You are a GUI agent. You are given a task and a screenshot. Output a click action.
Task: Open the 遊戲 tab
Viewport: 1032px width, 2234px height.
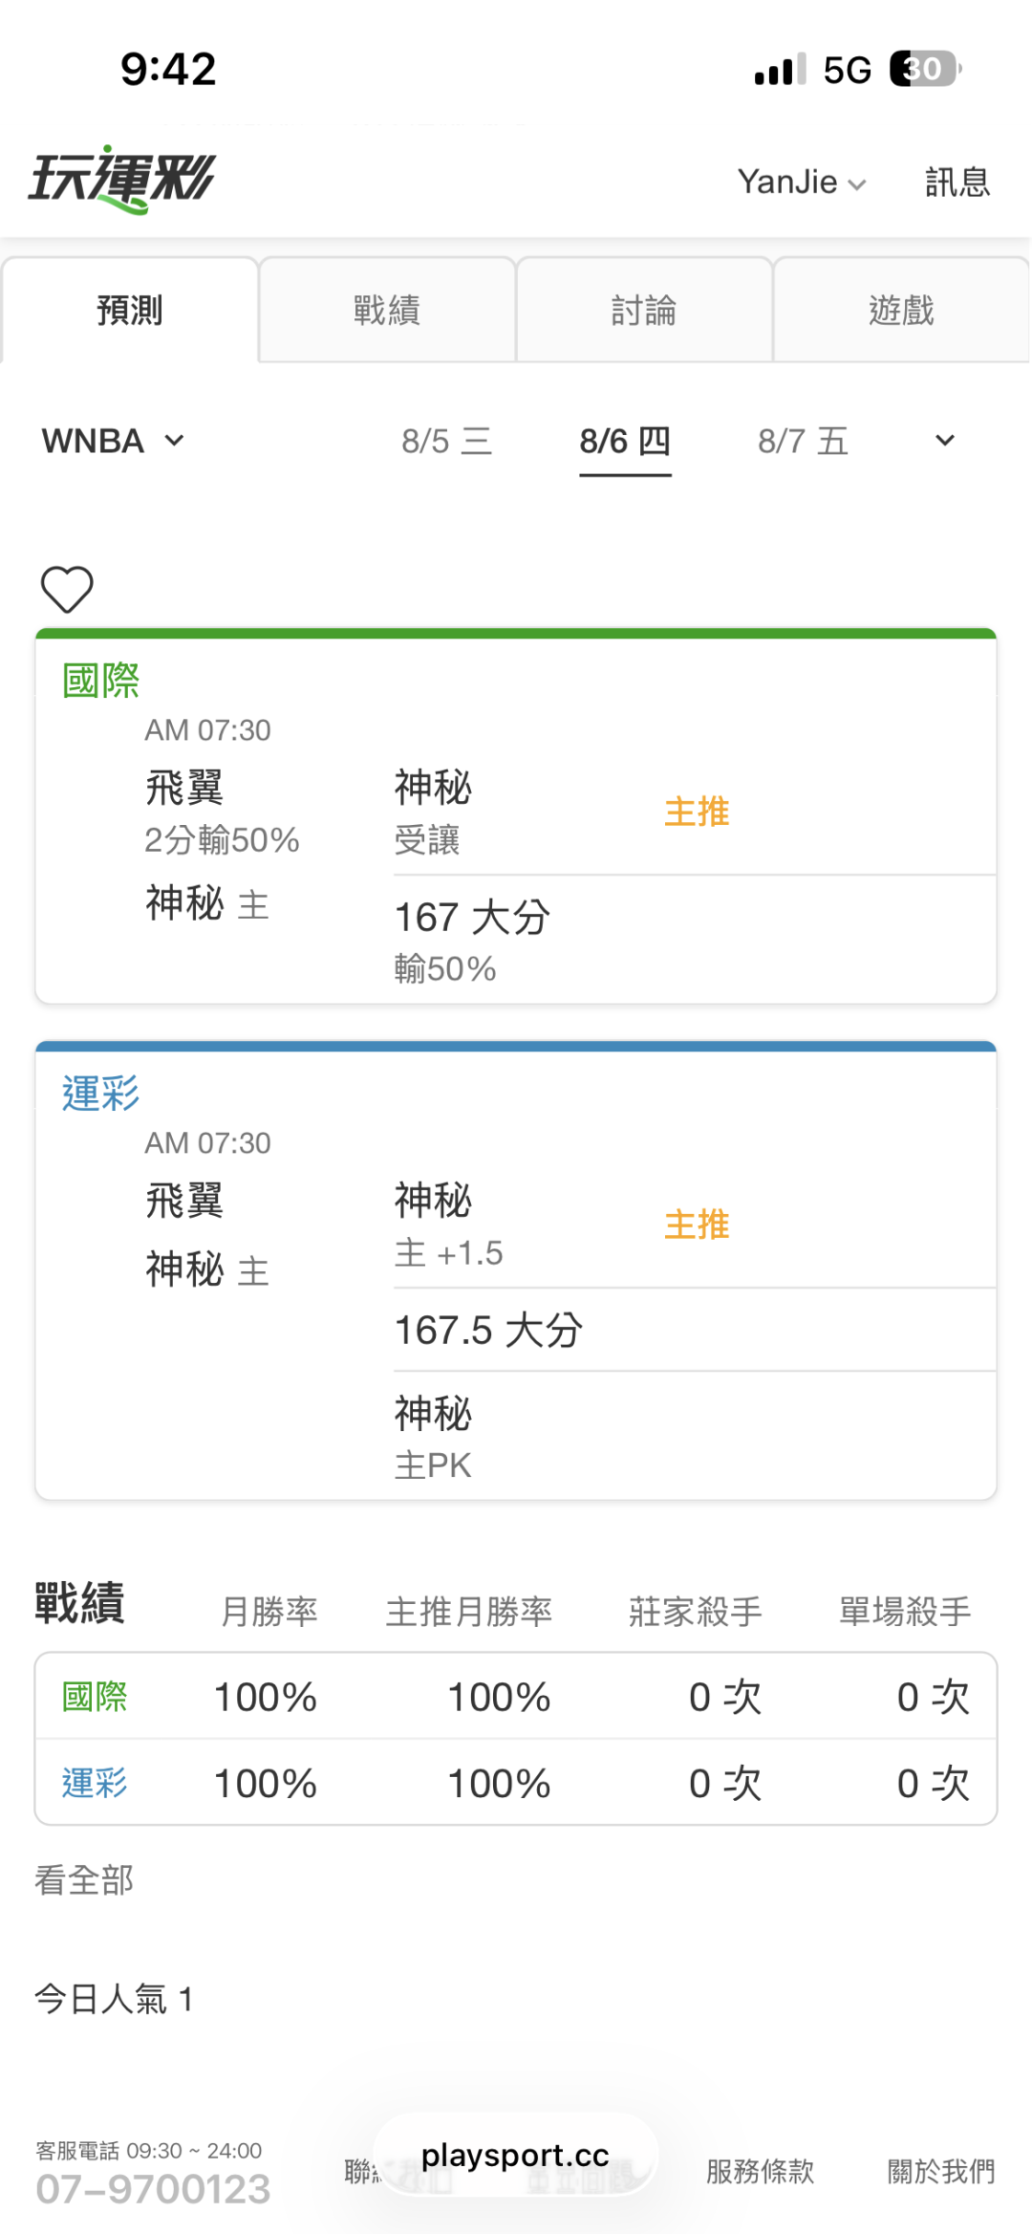point(901,310)
